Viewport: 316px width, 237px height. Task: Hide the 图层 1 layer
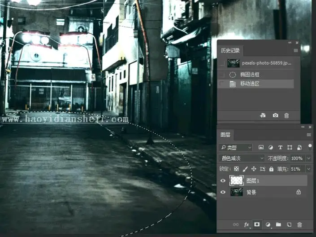(x=223, y=180)
